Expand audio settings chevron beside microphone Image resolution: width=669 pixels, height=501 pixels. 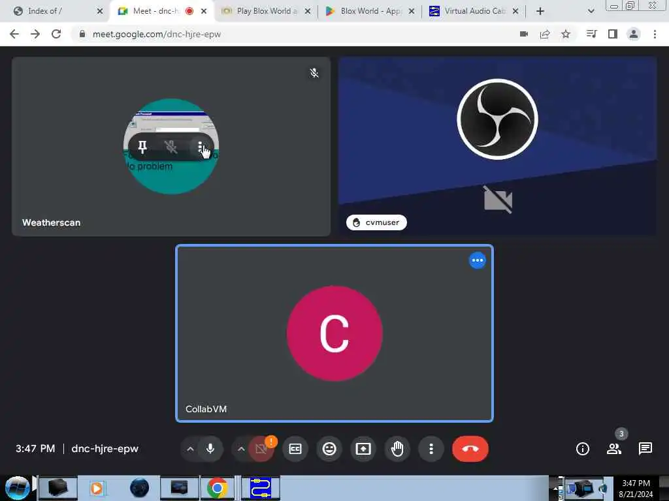click(190, 449)
